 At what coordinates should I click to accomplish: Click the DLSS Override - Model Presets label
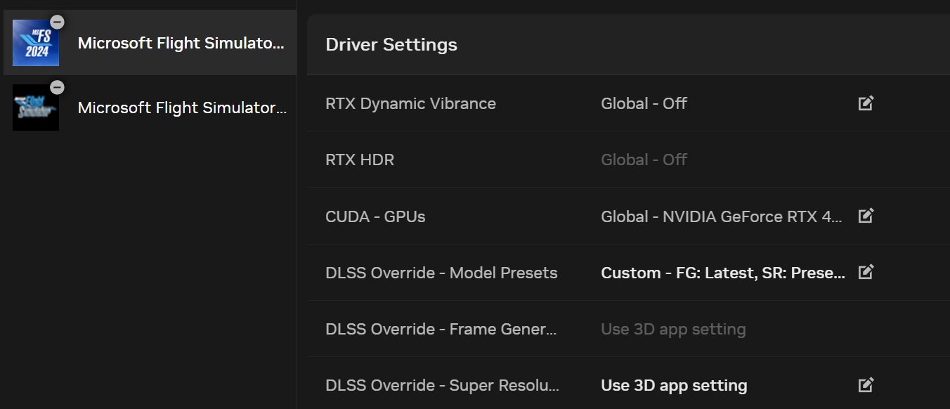441,273
